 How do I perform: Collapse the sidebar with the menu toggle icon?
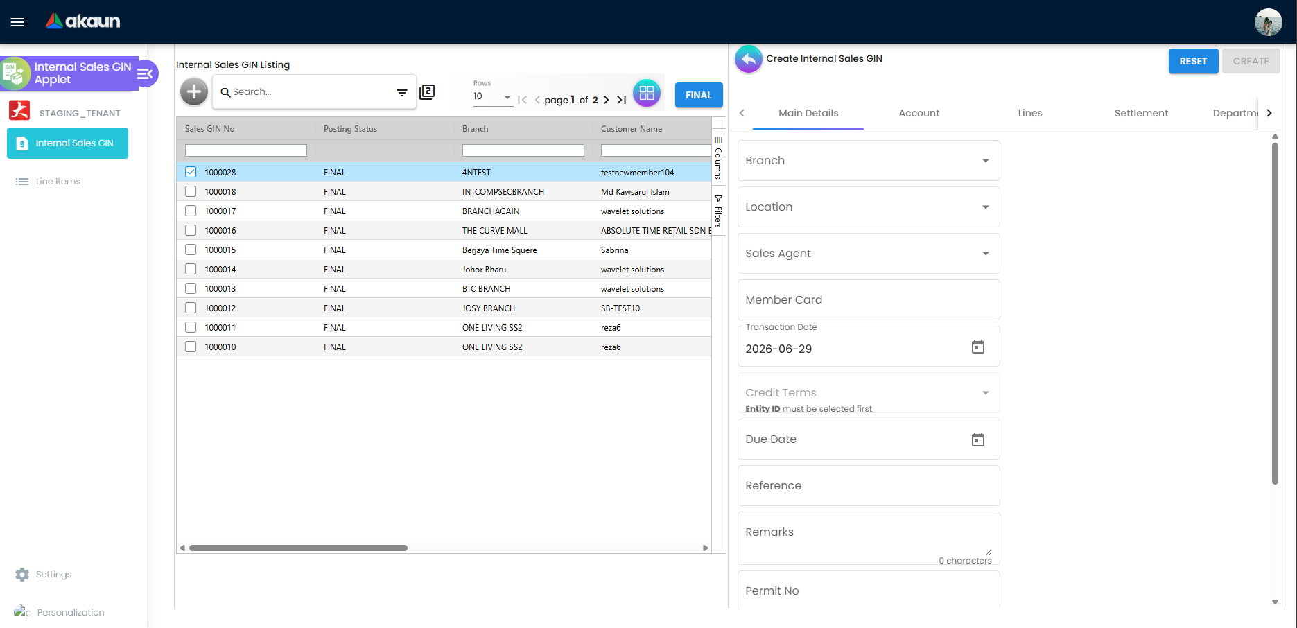[145, 73]
